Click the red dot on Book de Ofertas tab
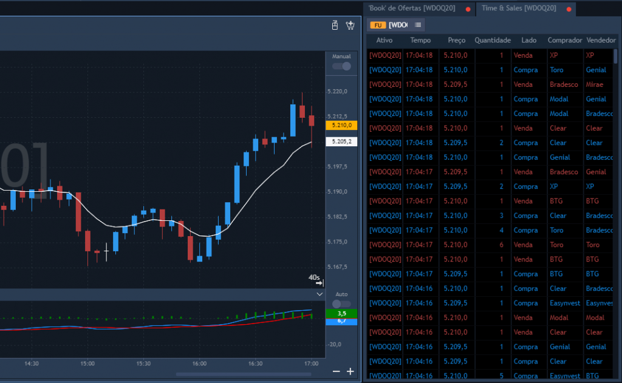 (467, 9)
